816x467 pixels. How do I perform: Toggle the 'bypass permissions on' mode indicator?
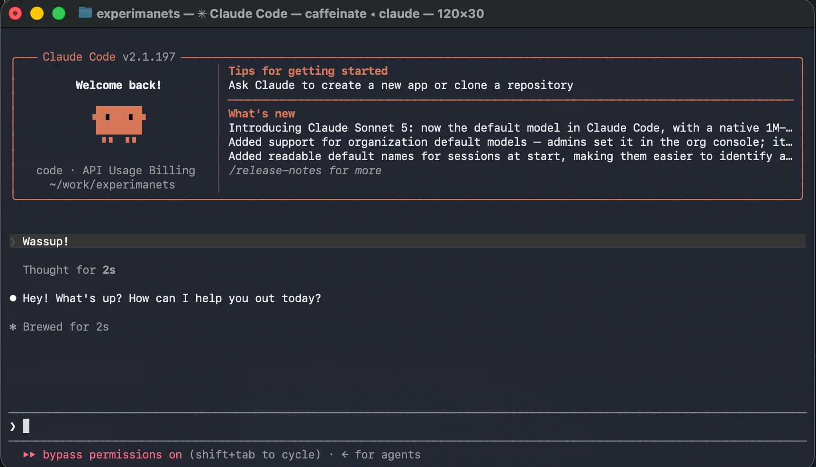[112, 455]
